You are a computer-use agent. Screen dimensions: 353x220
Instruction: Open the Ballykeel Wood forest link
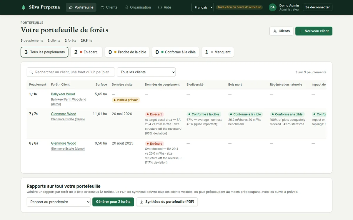point(63,94)
